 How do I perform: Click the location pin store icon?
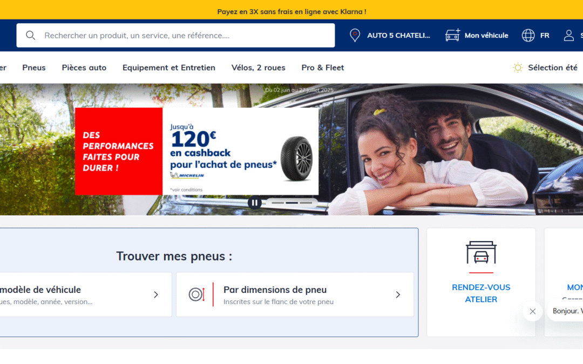(x=355, y=35)
